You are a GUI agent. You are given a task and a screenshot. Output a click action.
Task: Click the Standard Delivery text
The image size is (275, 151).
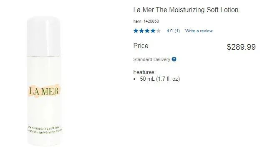(152, 59)
